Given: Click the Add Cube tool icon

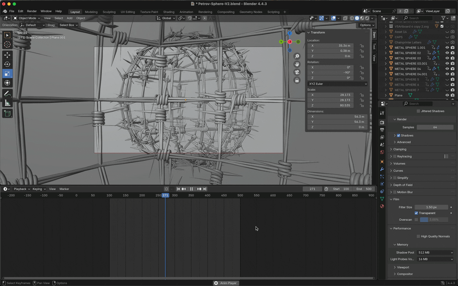Looking at the screenshot, I should pos(7,113).
